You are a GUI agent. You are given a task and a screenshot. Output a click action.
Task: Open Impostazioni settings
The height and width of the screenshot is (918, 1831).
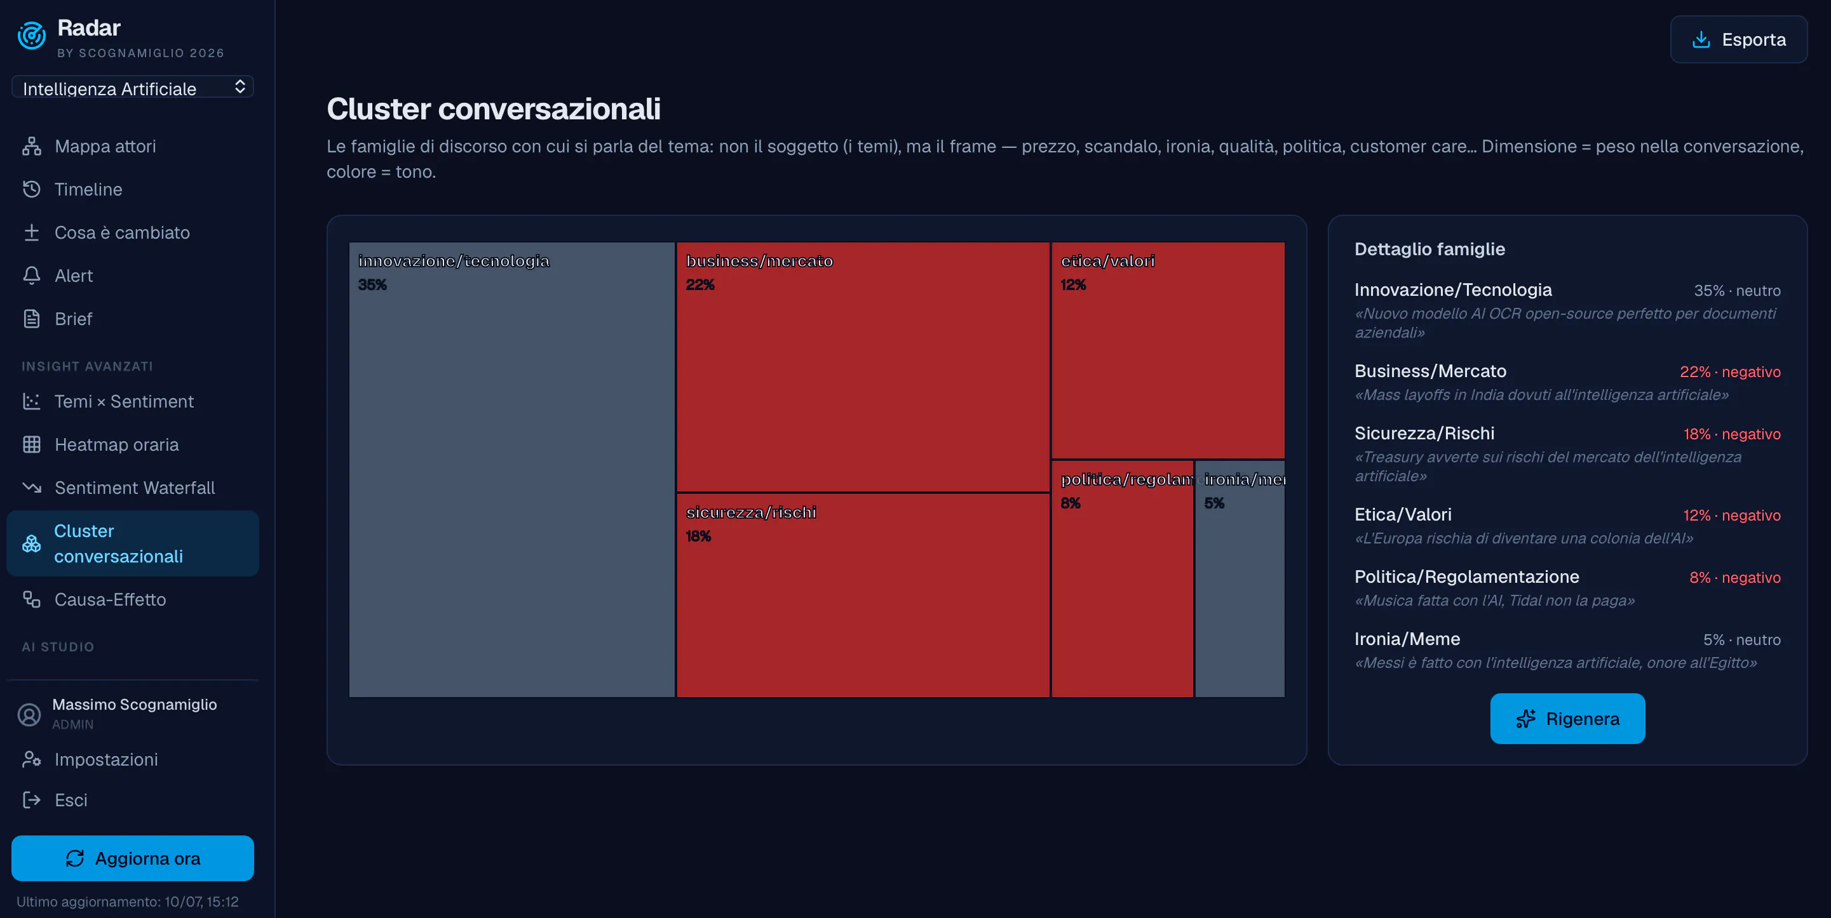pyautogui.click(x=133, y=759)
